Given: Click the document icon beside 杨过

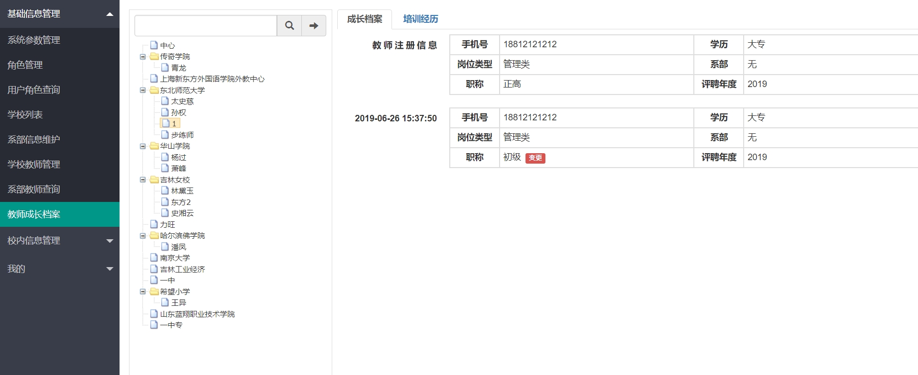Looking at the screenshot, I should tap(165, 157).
